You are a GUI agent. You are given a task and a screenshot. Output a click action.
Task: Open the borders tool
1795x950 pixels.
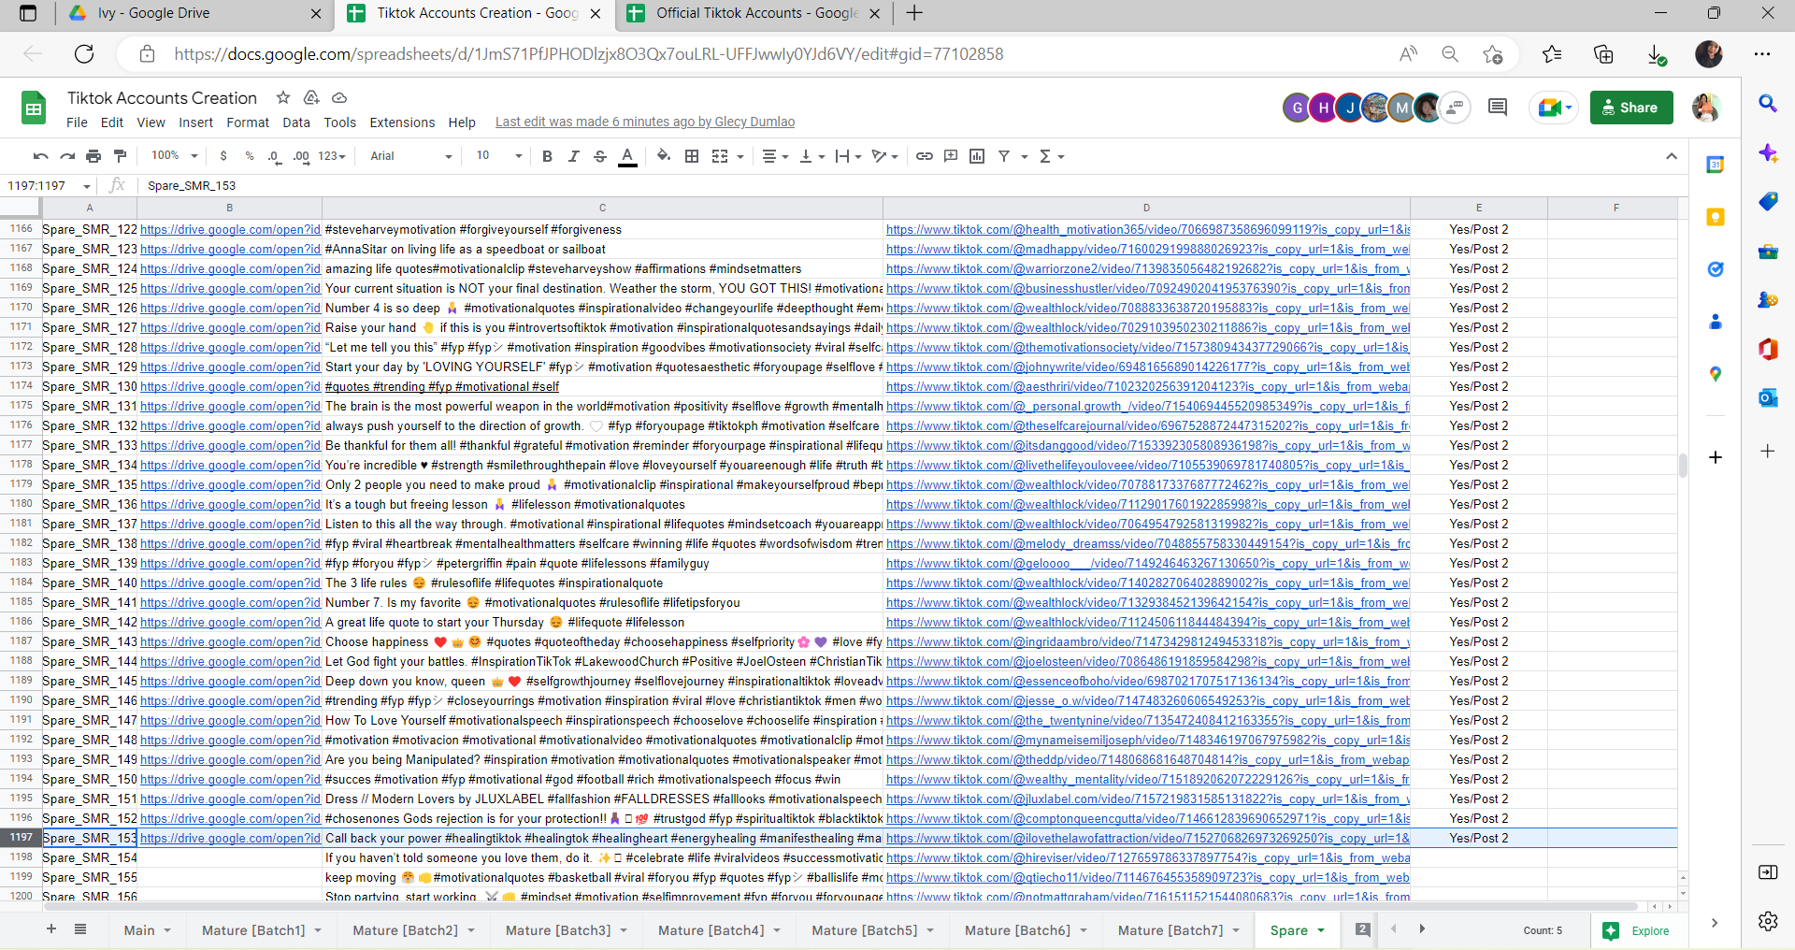(x=692, y=156)
